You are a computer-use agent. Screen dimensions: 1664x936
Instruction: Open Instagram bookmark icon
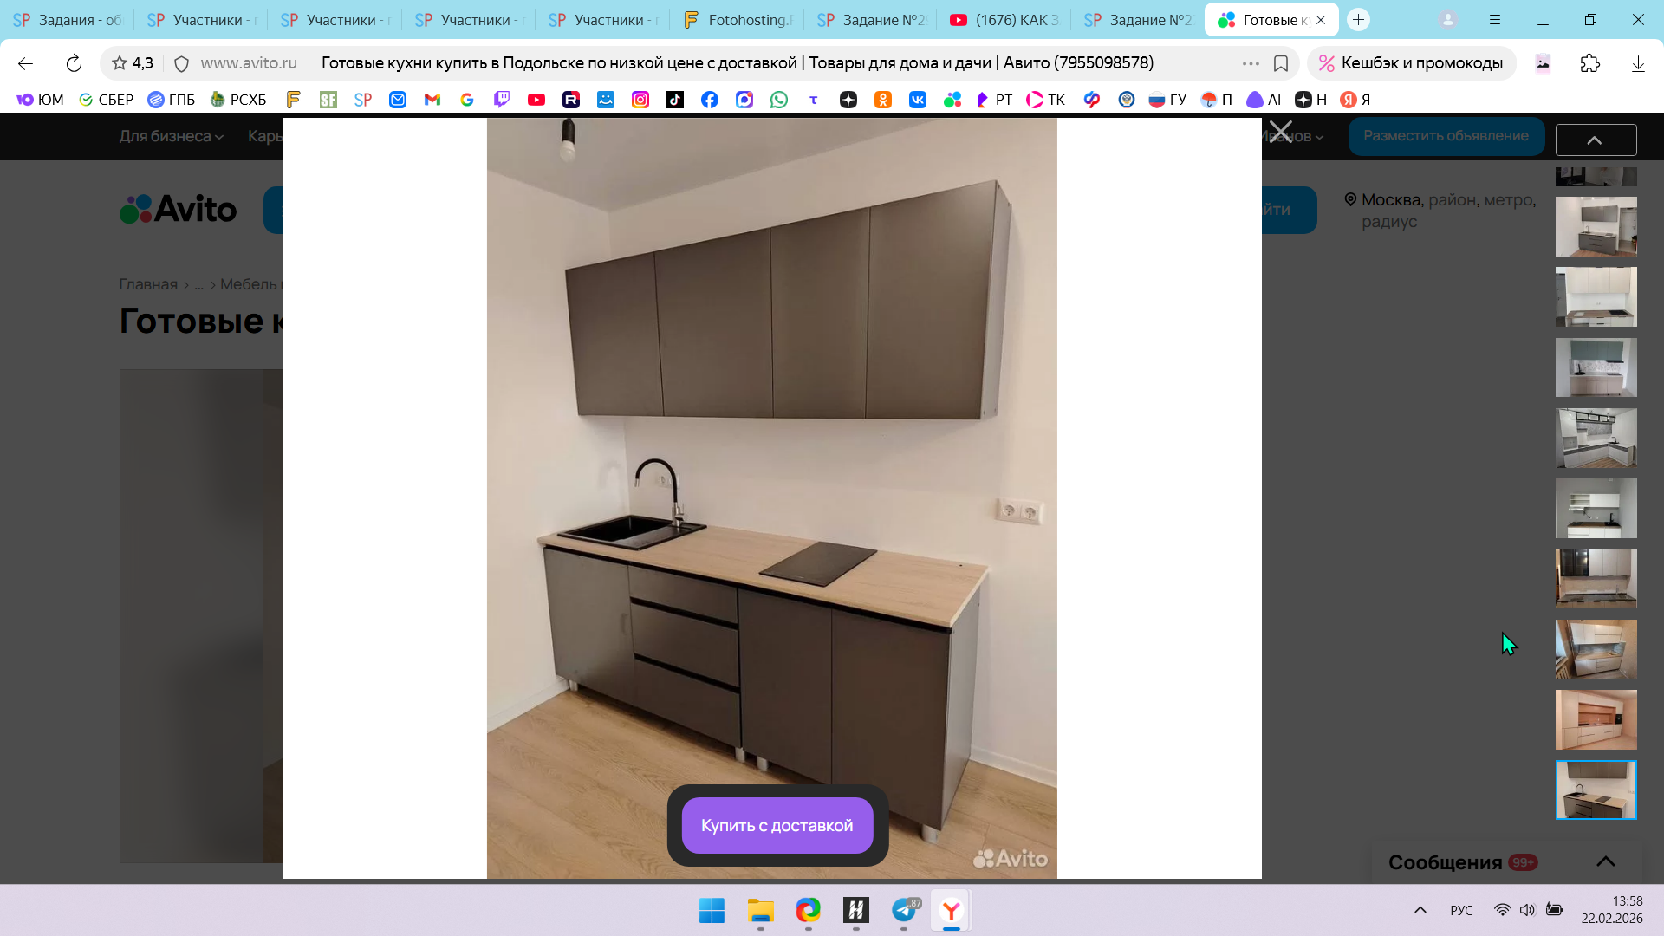[x=640, y=100]
